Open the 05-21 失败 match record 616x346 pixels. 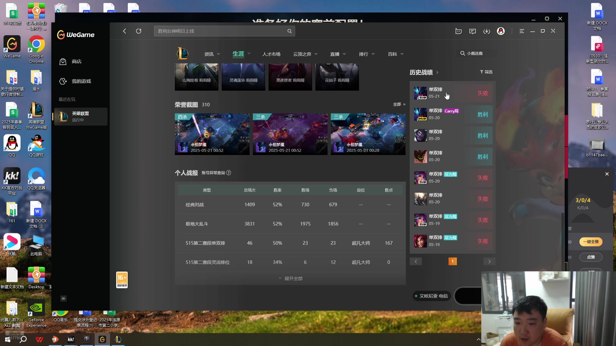[x=452, y=93]
